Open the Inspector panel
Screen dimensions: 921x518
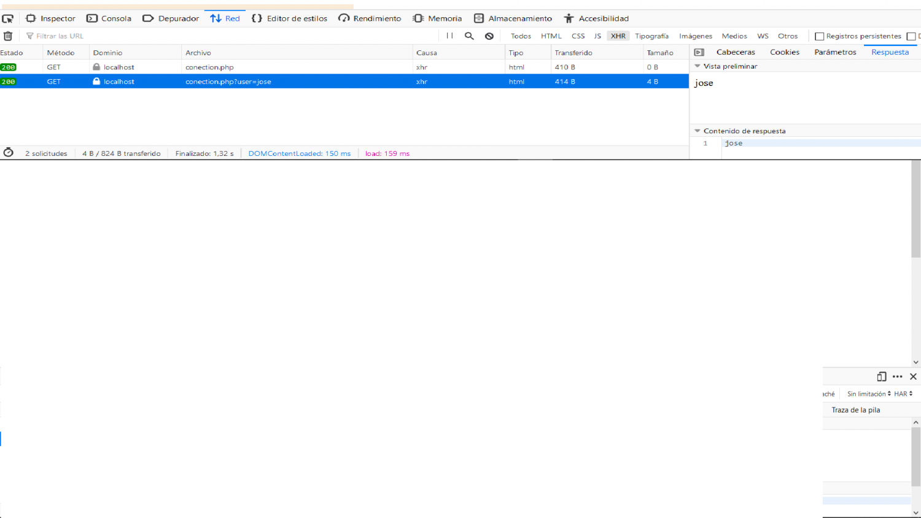(50, 18)
